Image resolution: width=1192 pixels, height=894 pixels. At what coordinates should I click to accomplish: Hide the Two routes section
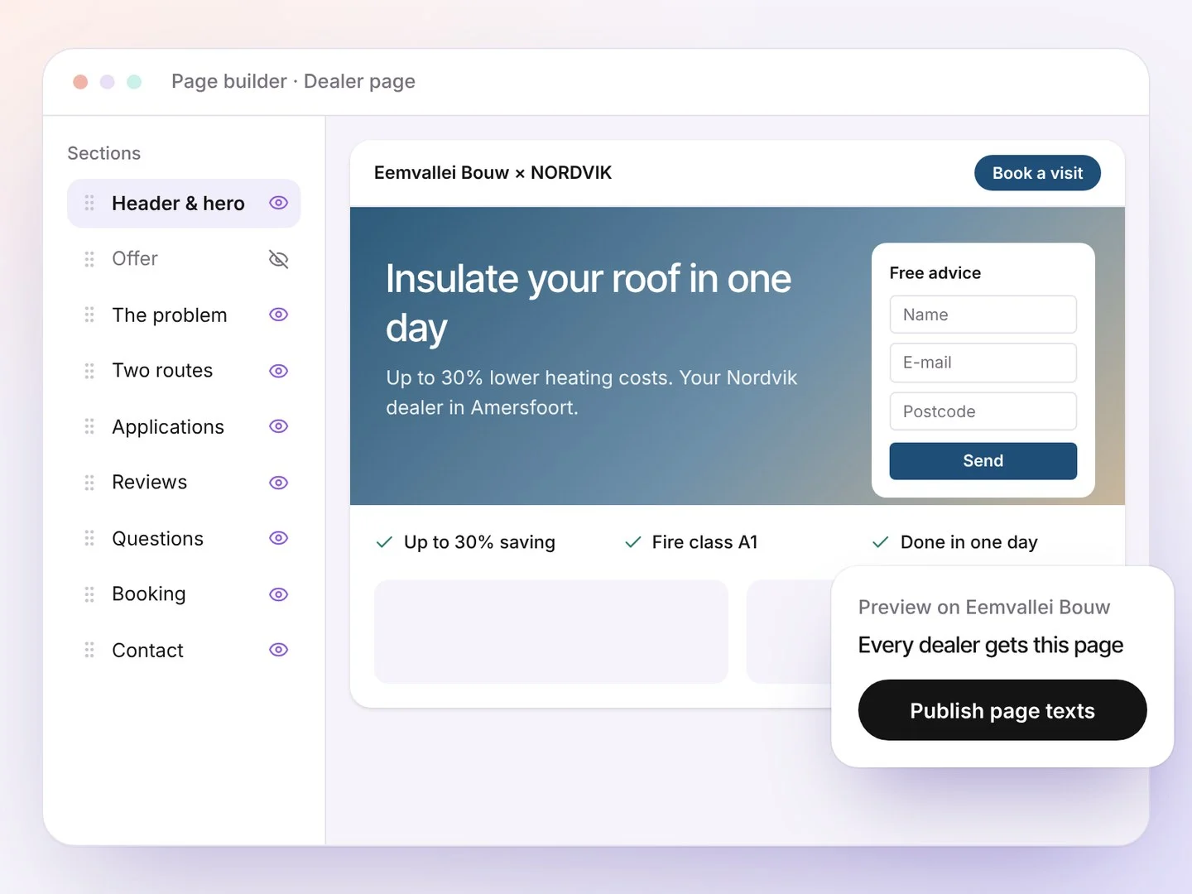click(x=279, y=371)
